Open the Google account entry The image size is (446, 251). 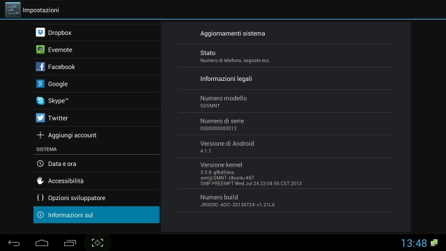tap(96, 84)
